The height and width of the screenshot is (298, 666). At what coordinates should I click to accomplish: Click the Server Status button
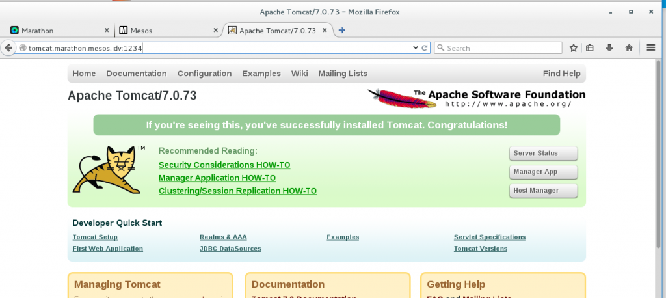coord(543,154)
